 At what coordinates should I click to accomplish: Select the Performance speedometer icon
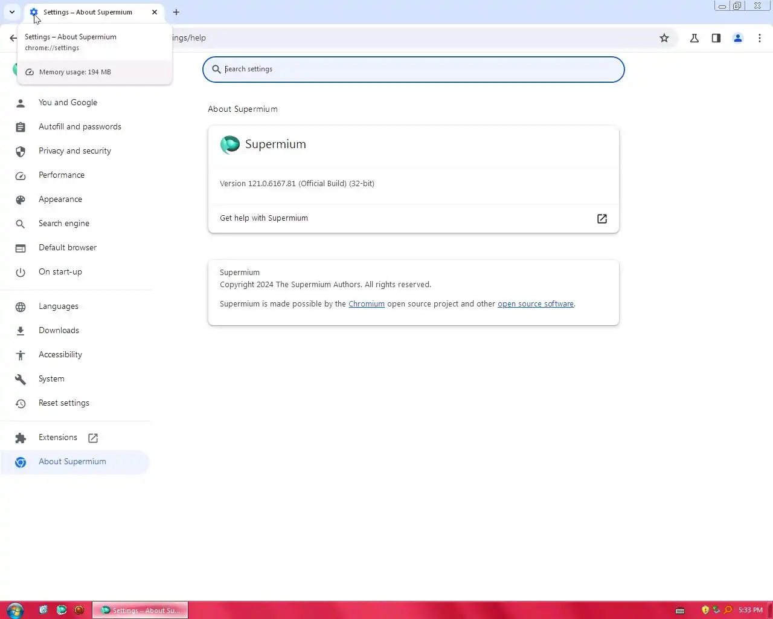click(x=21, y=175)
